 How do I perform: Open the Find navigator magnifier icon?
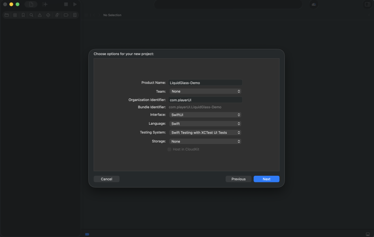(x=32, y=15)
